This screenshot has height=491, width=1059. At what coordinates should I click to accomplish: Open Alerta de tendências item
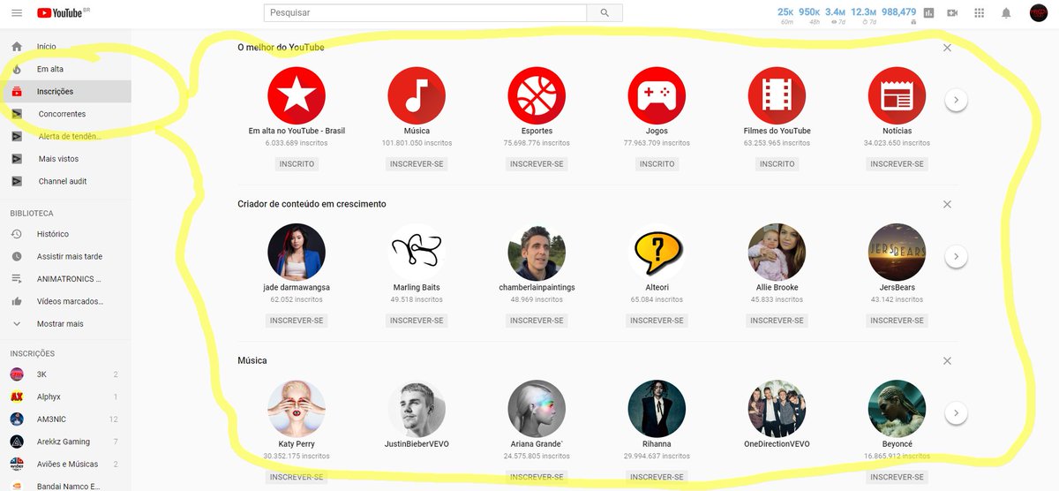(x=65, y=136)
